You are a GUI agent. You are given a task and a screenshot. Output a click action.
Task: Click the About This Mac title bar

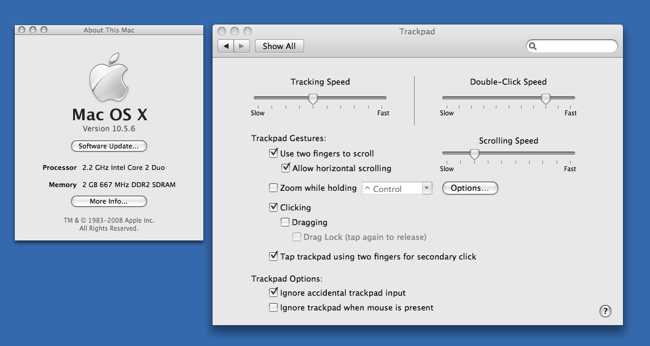(x=109, y=30)
